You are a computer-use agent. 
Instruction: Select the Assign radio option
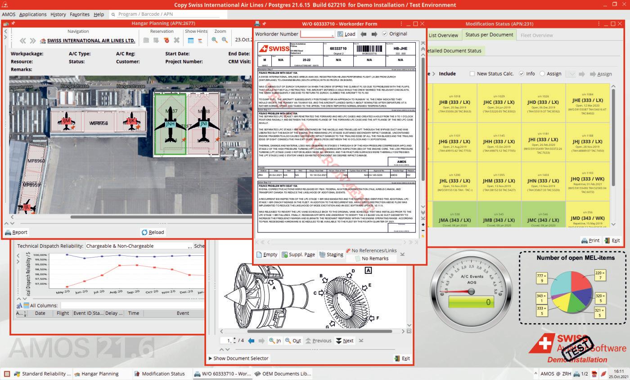(x=542, y=74)
